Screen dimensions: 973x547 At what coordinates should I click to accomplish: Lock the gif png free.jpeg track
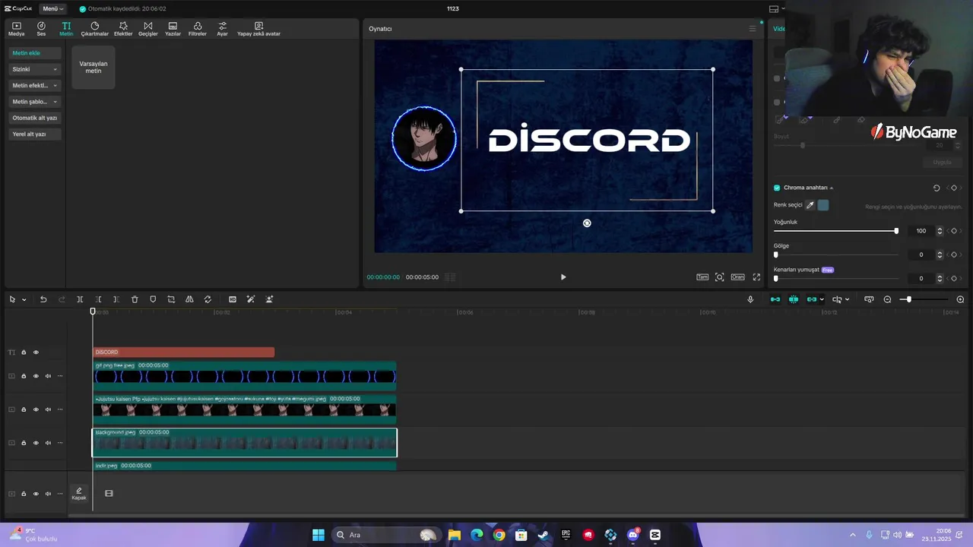click(x=24, y=376)
